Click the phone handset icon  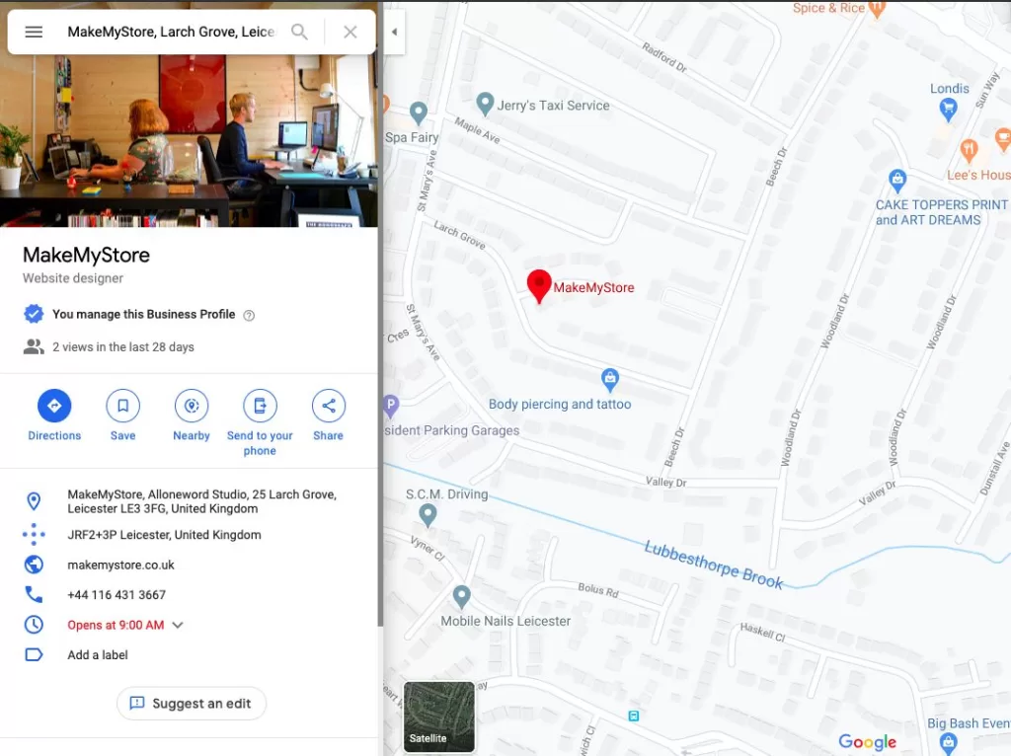tap(34, 594)
